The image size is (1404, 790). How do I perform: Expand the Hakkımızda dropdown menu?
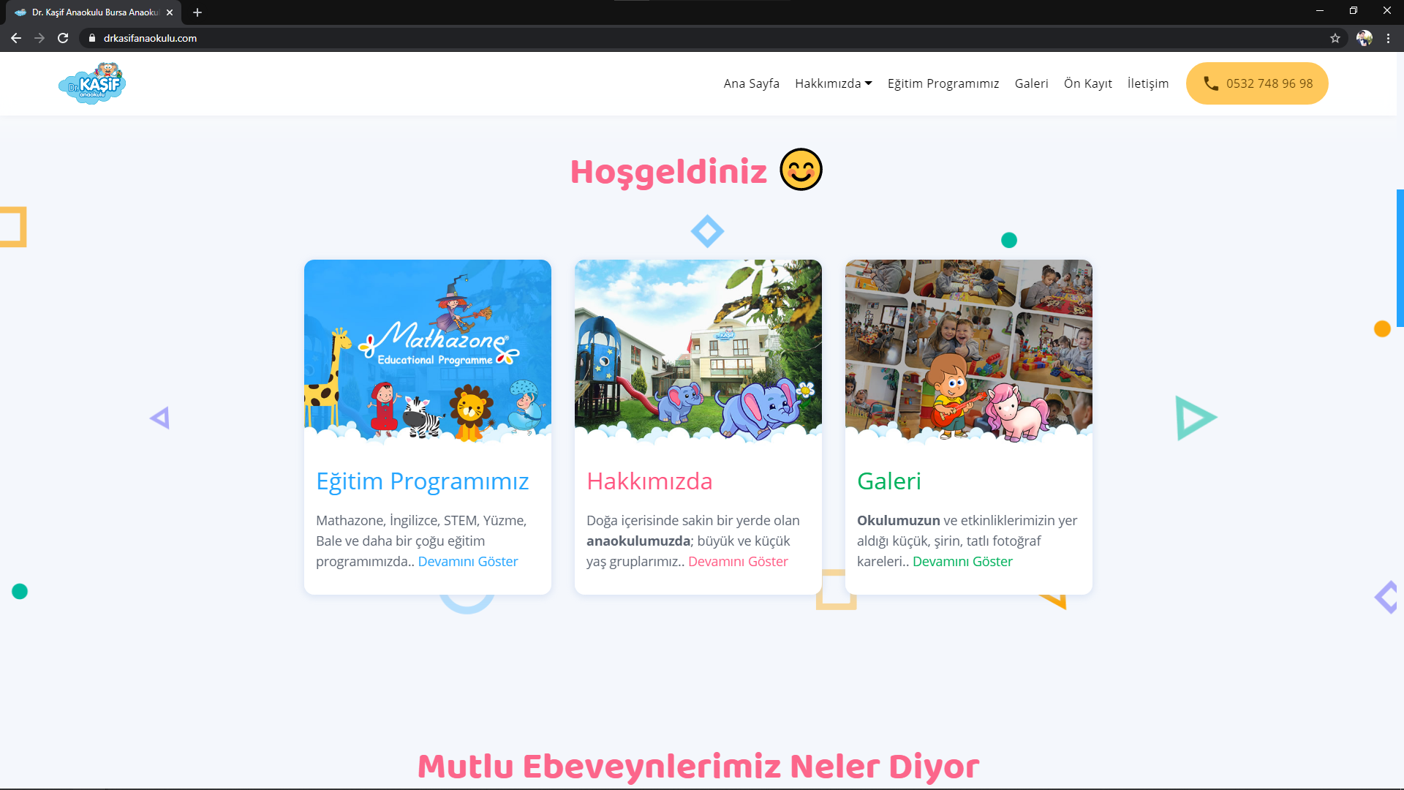(x=833, y=83)
